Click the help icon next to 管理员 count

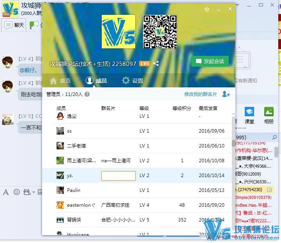[87, 94]
